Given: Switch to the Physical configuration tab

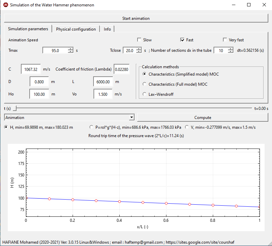Looking at the screenshot, I should [x=76, y=29].
